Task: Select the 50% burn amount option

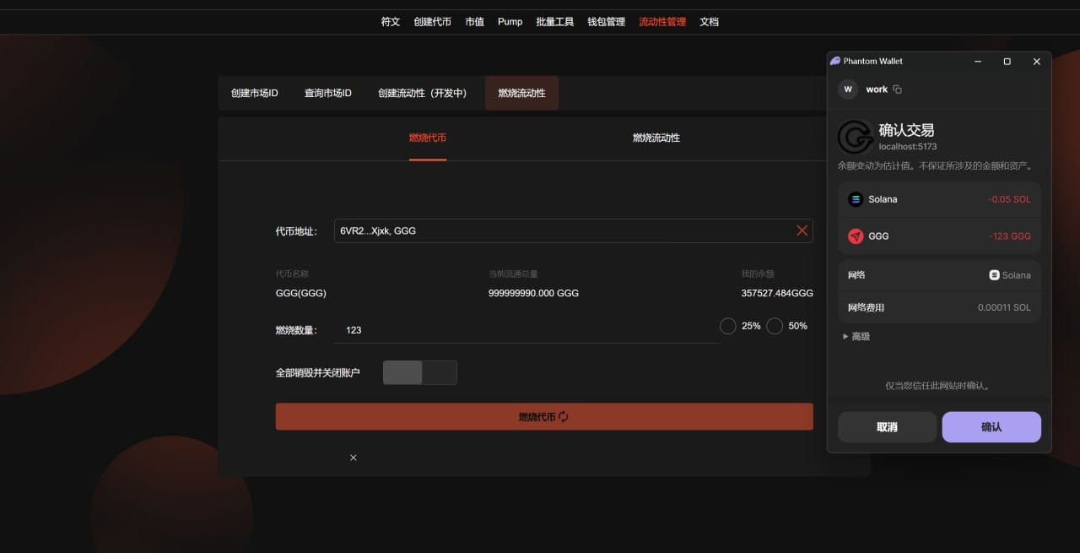Action: [775, 326]
